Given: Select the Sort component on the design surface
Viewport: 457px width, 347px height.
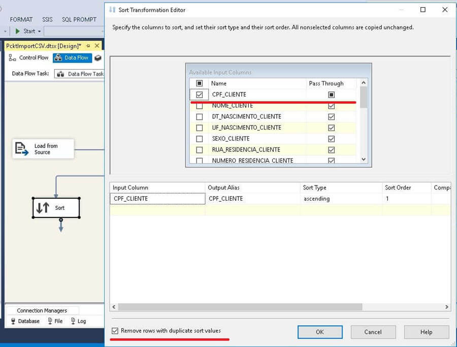Looking at the screenshot, I should (x=56, y=208).
